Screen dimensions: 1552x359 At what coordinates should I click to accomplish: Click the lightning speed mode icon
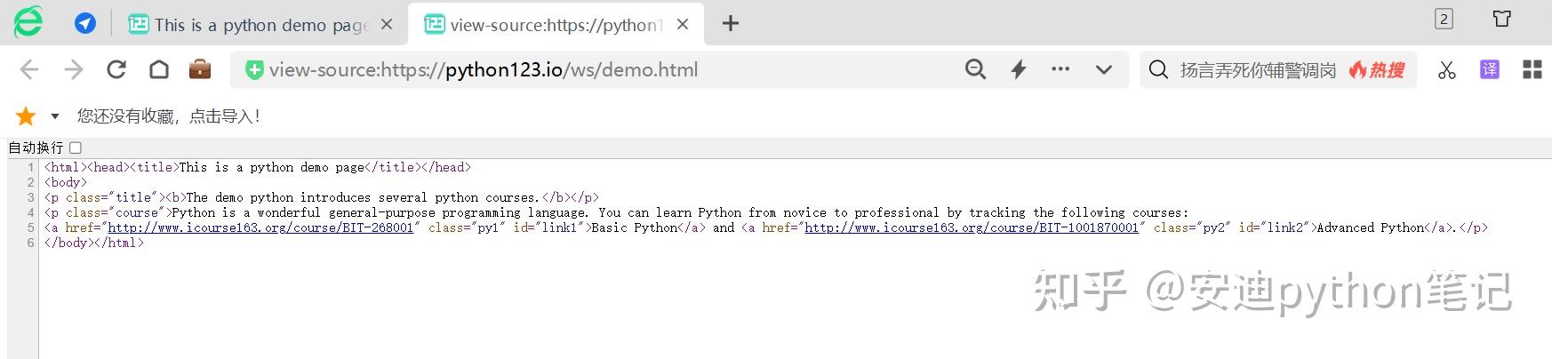1019,69
